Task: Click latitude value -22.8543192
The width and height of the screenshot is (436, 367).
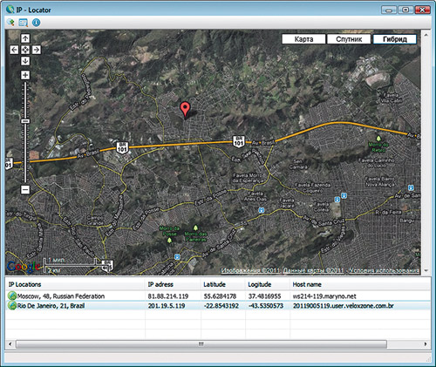Action: (221, 306)
